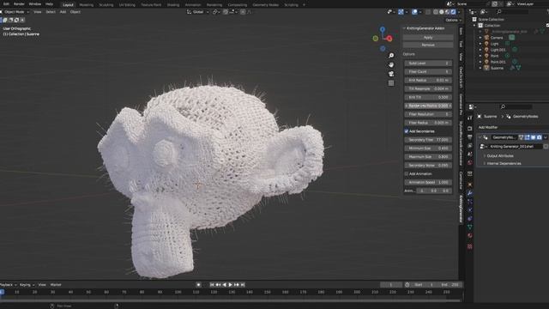
Task: Click the zoom view magnifier icon
Action: pos(391,56)
